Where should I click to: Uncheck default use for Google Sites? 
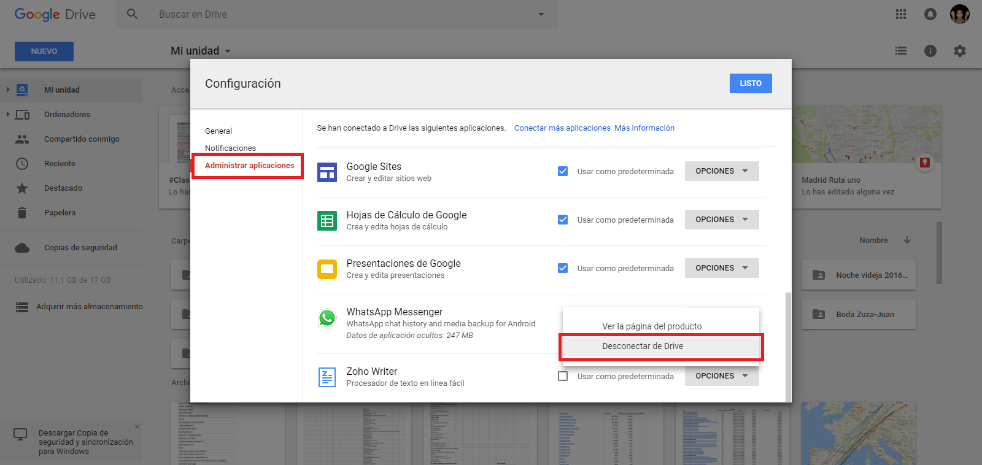click(563, 171)
